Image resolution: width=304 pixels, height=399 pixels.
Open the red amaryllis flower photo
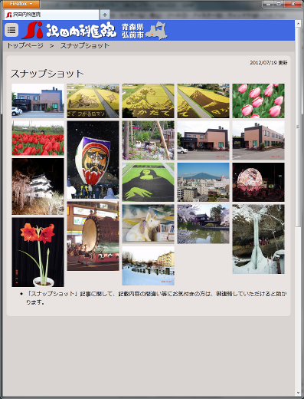coord(38,252)
